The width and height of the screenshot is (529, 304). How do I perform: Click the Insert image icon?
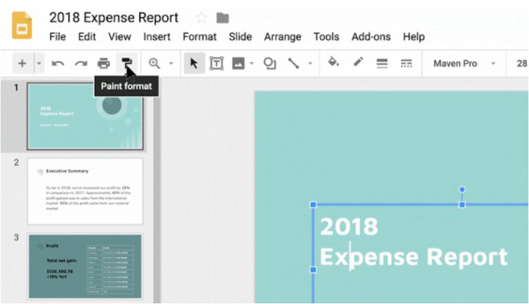pos(238,63)
